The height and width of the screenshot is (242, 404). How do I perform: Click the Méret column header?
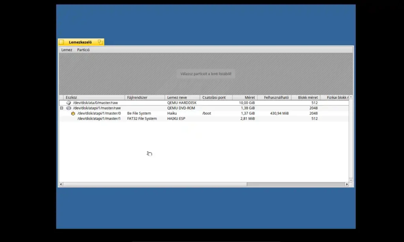[245, 97]
